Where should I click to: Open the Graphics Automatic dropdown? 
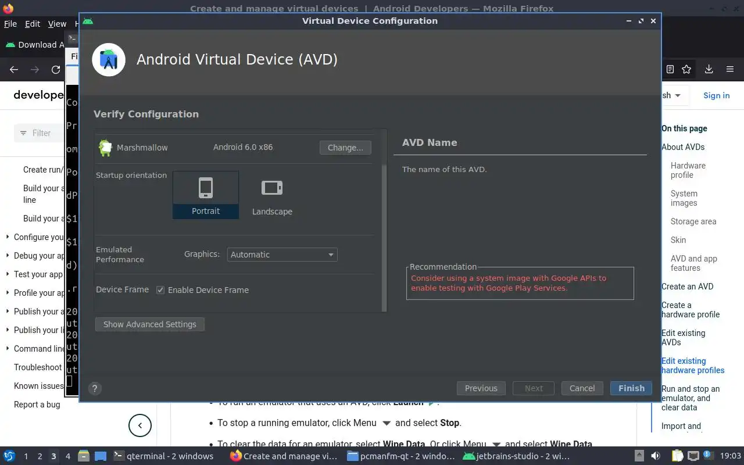[x=282, y=255]
